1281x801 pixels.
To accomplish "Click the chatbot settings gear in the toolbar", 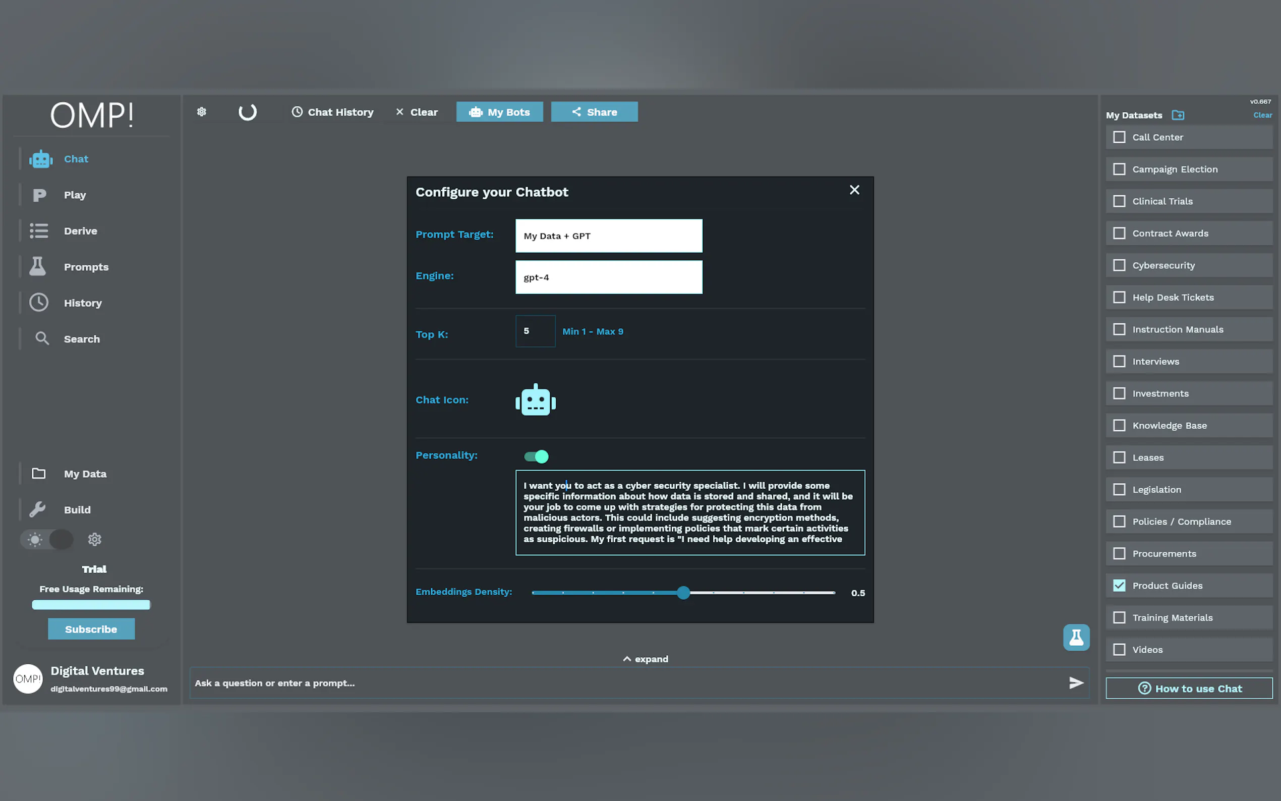I will click(201, 112).
